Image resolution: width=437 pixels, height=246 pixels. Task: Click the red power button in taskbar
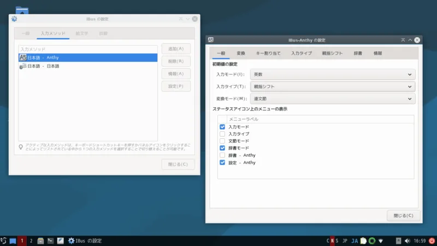(432, 241)
